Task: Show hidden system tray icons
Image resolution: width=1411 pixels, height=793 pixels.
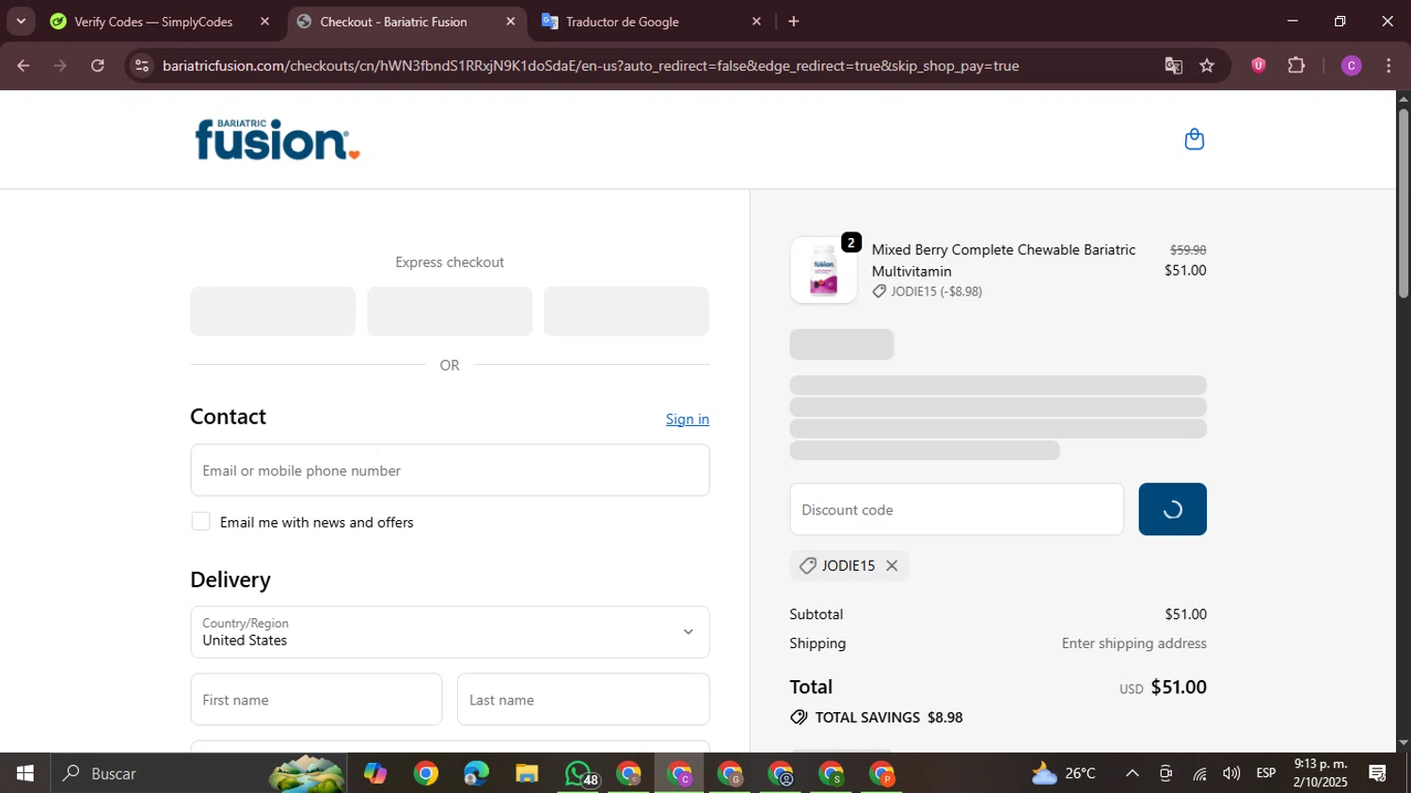Action: tap(1133, 773)
